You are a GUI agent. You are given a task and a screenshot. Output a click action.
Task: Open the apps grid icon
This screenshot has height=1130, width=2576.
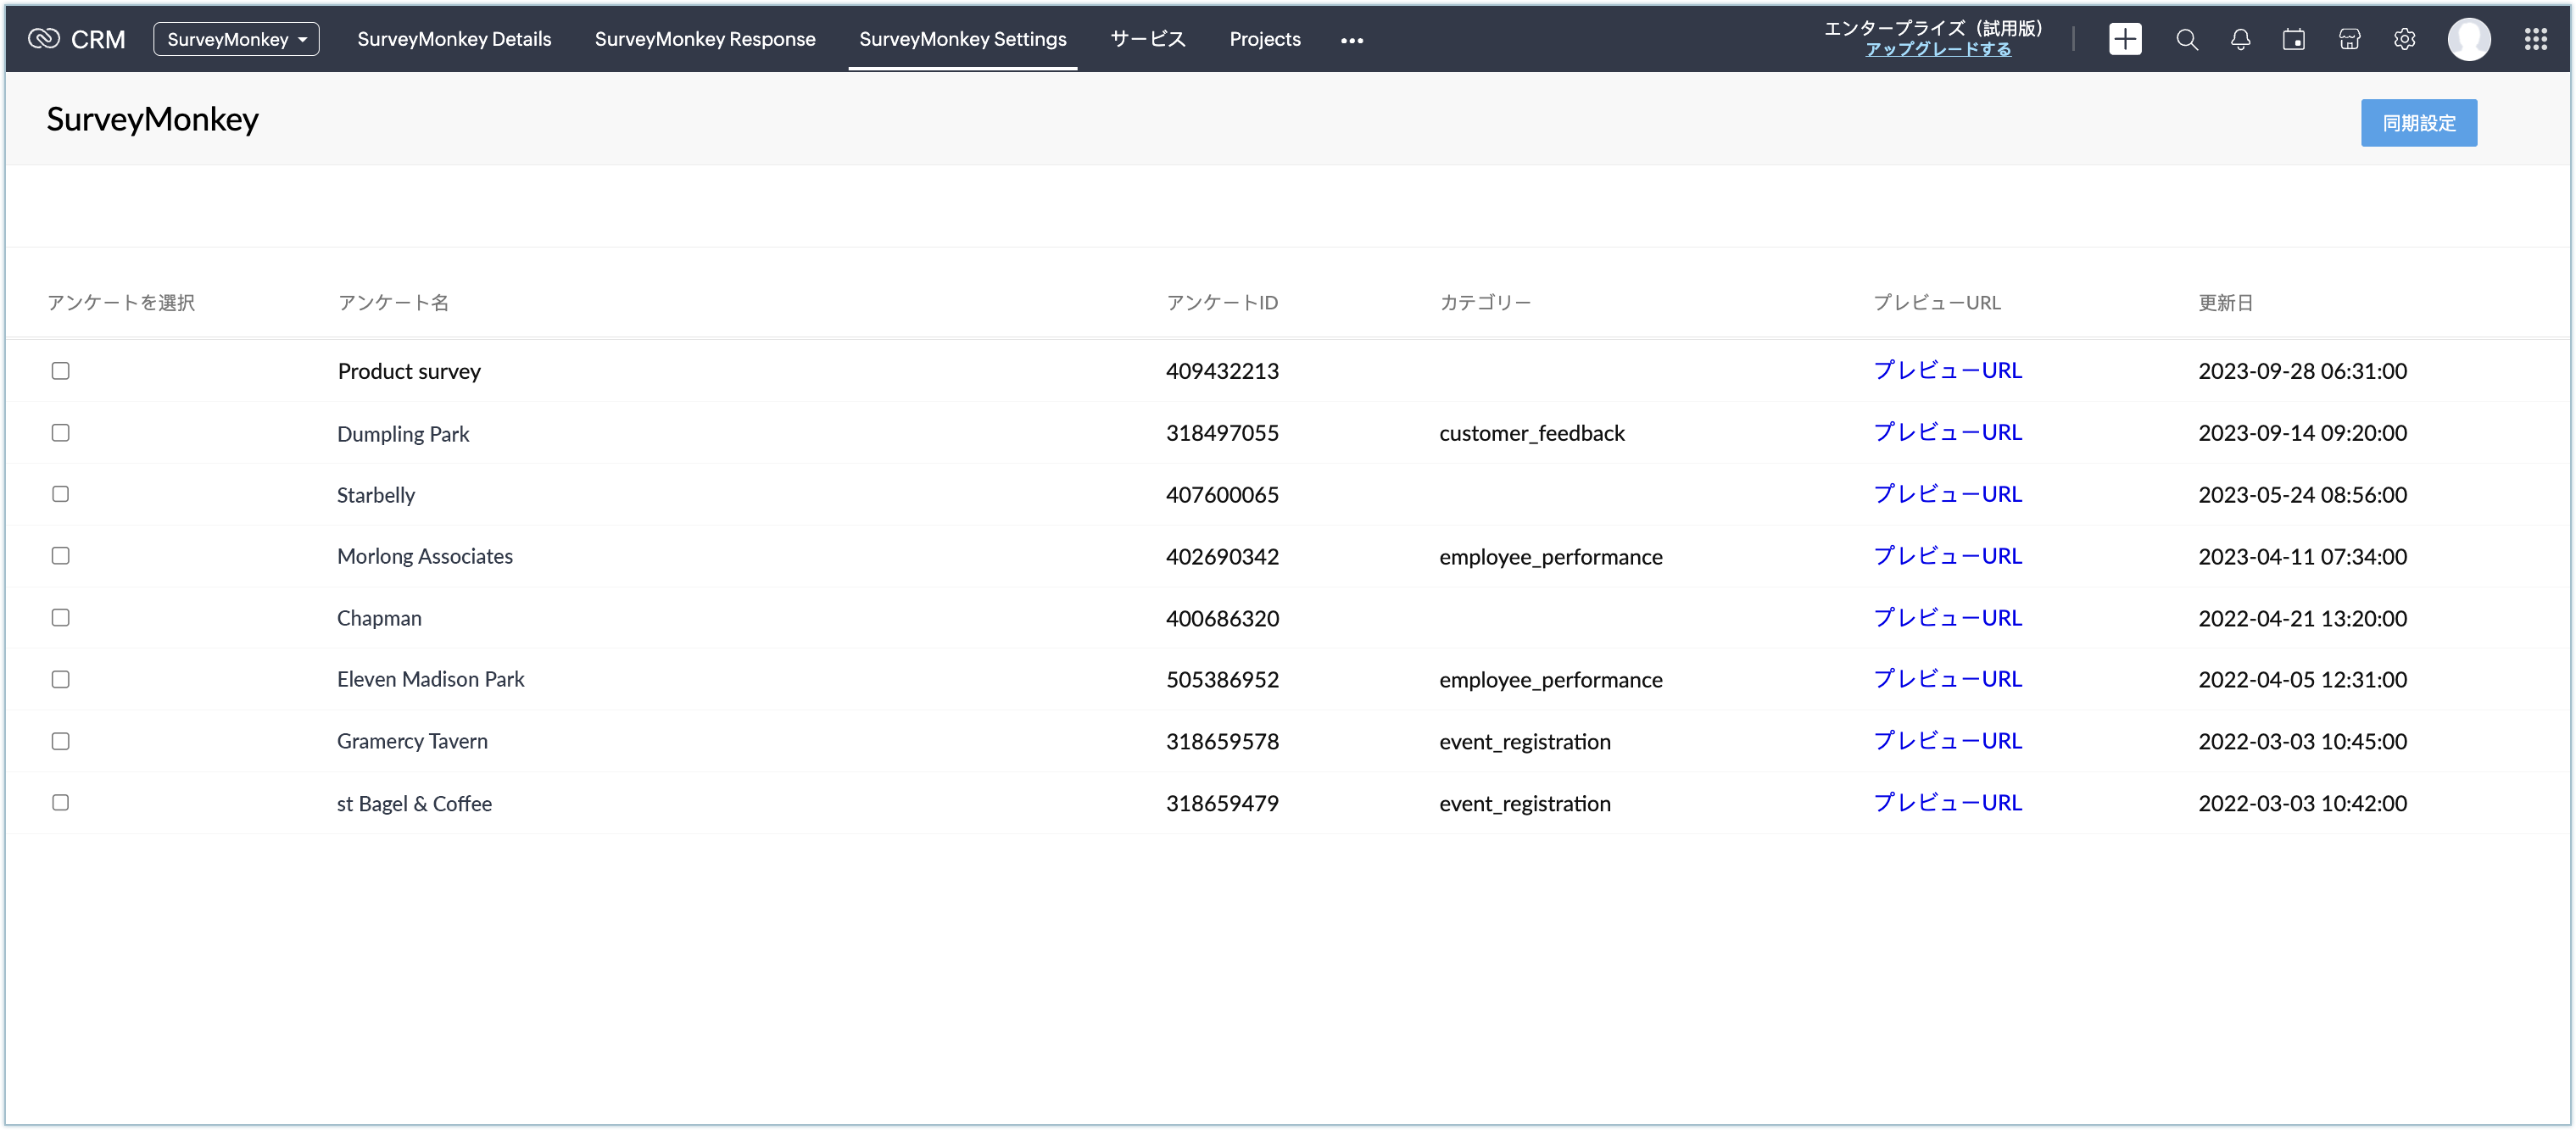point(2535,39)
